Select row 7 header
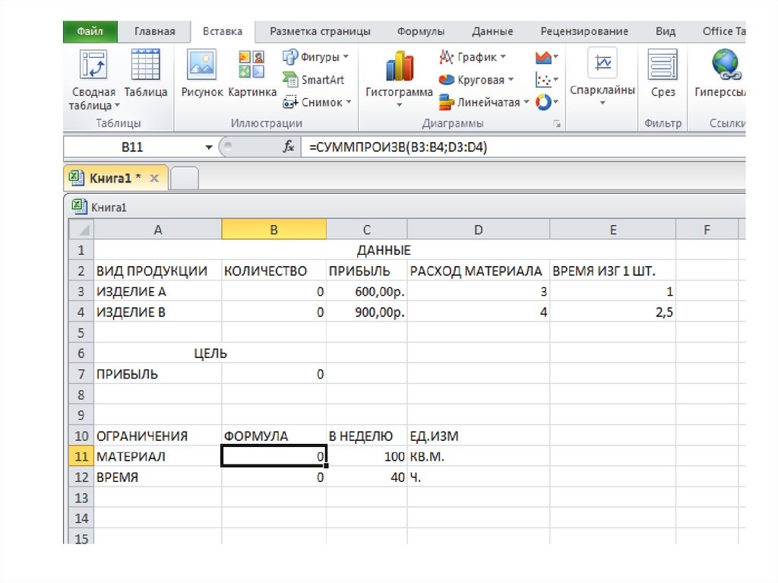Screen dimensions: 778x583 click(x=81, y=374)
